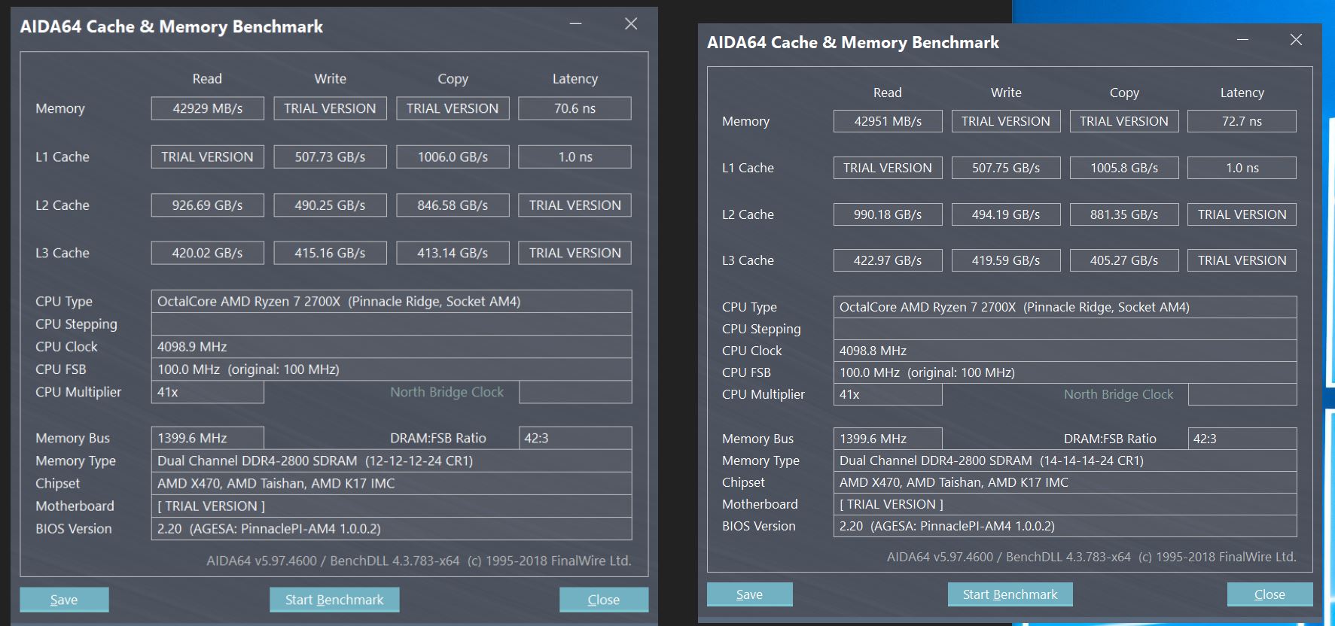Close button at bottom of right window
The width and height of the screenshot is (1335, 626).
1269,594
